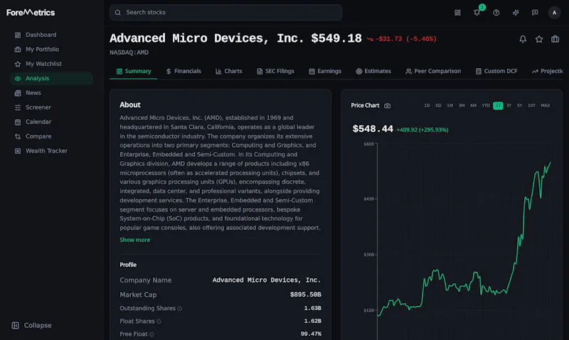Switch to the Projections tab
The width and height of the screenshot is (569, 340).
(x=547, y=71)
